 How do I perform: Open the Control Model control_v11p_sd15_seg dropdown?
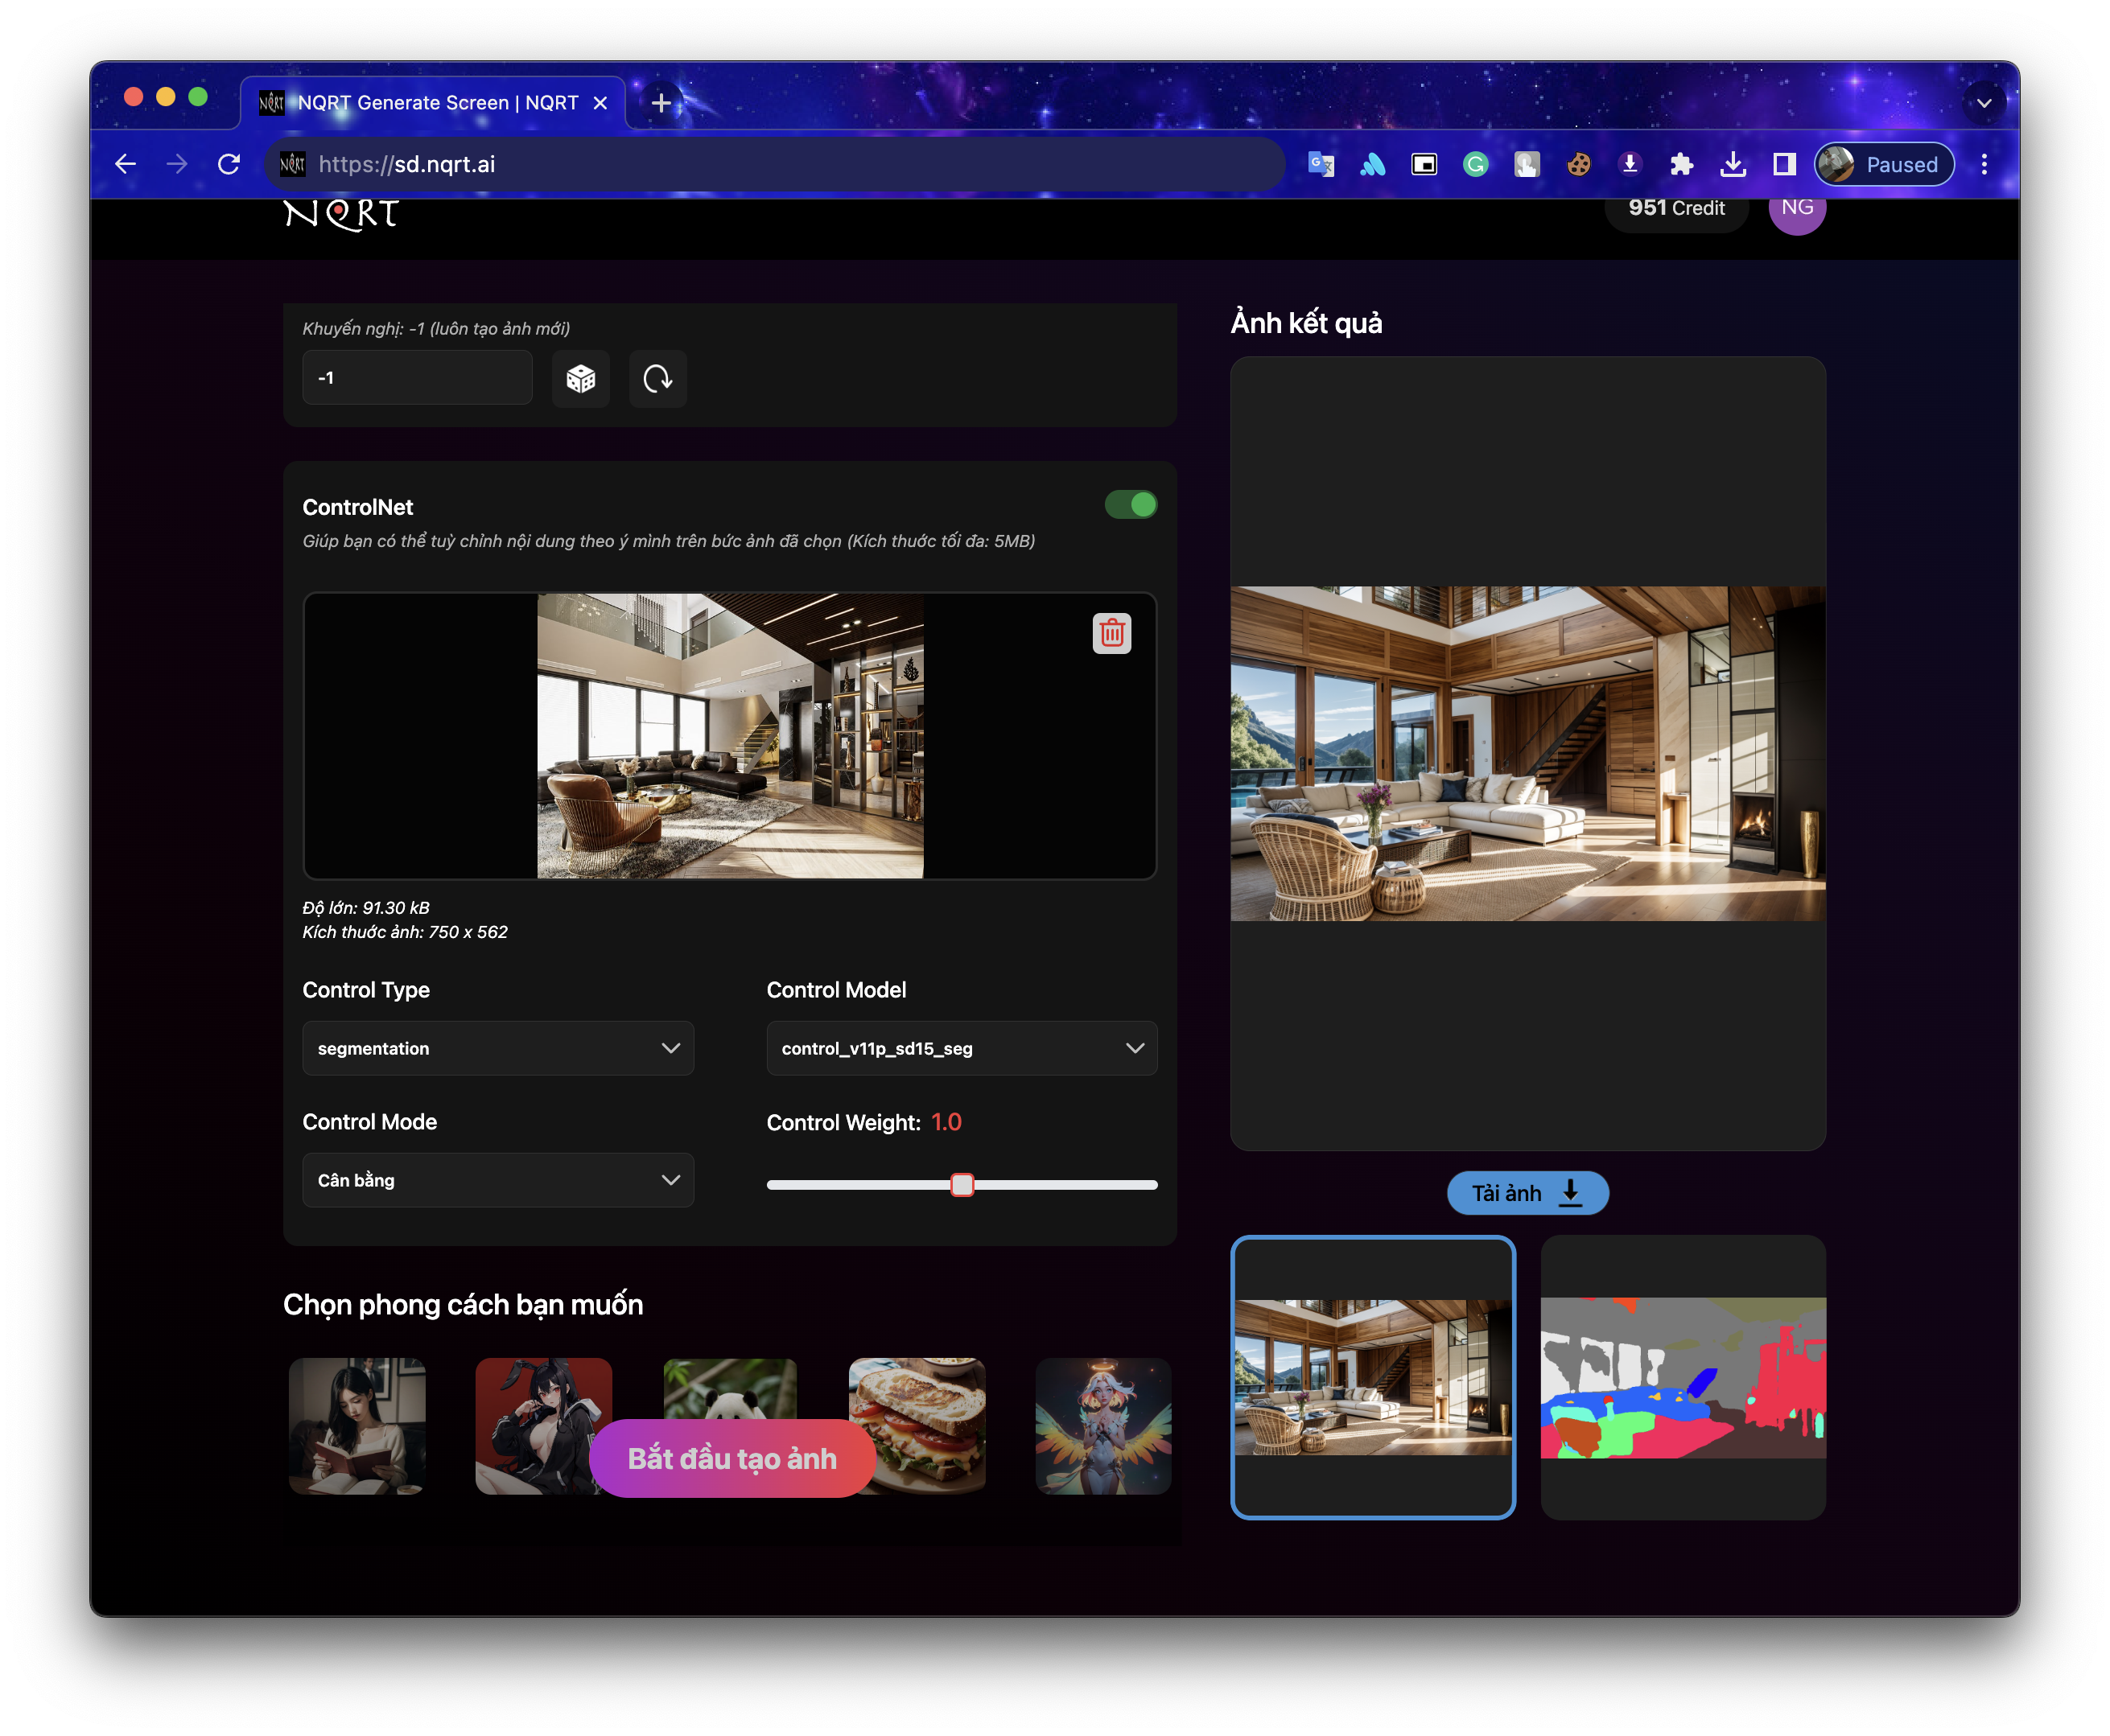coord(962,1048)
